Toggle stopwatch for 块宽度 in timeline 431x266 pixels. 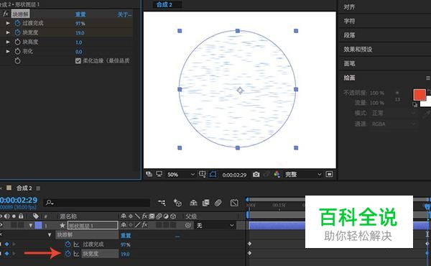click(x=68, y=254)
